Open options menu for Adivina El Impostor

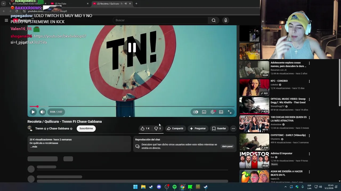click(x=309, y=154)
